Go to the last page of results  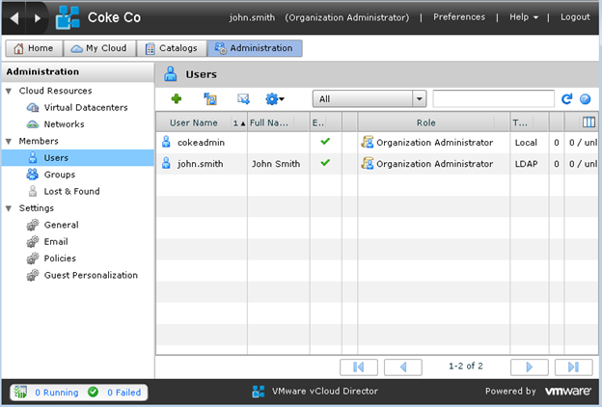coord(573,366)
